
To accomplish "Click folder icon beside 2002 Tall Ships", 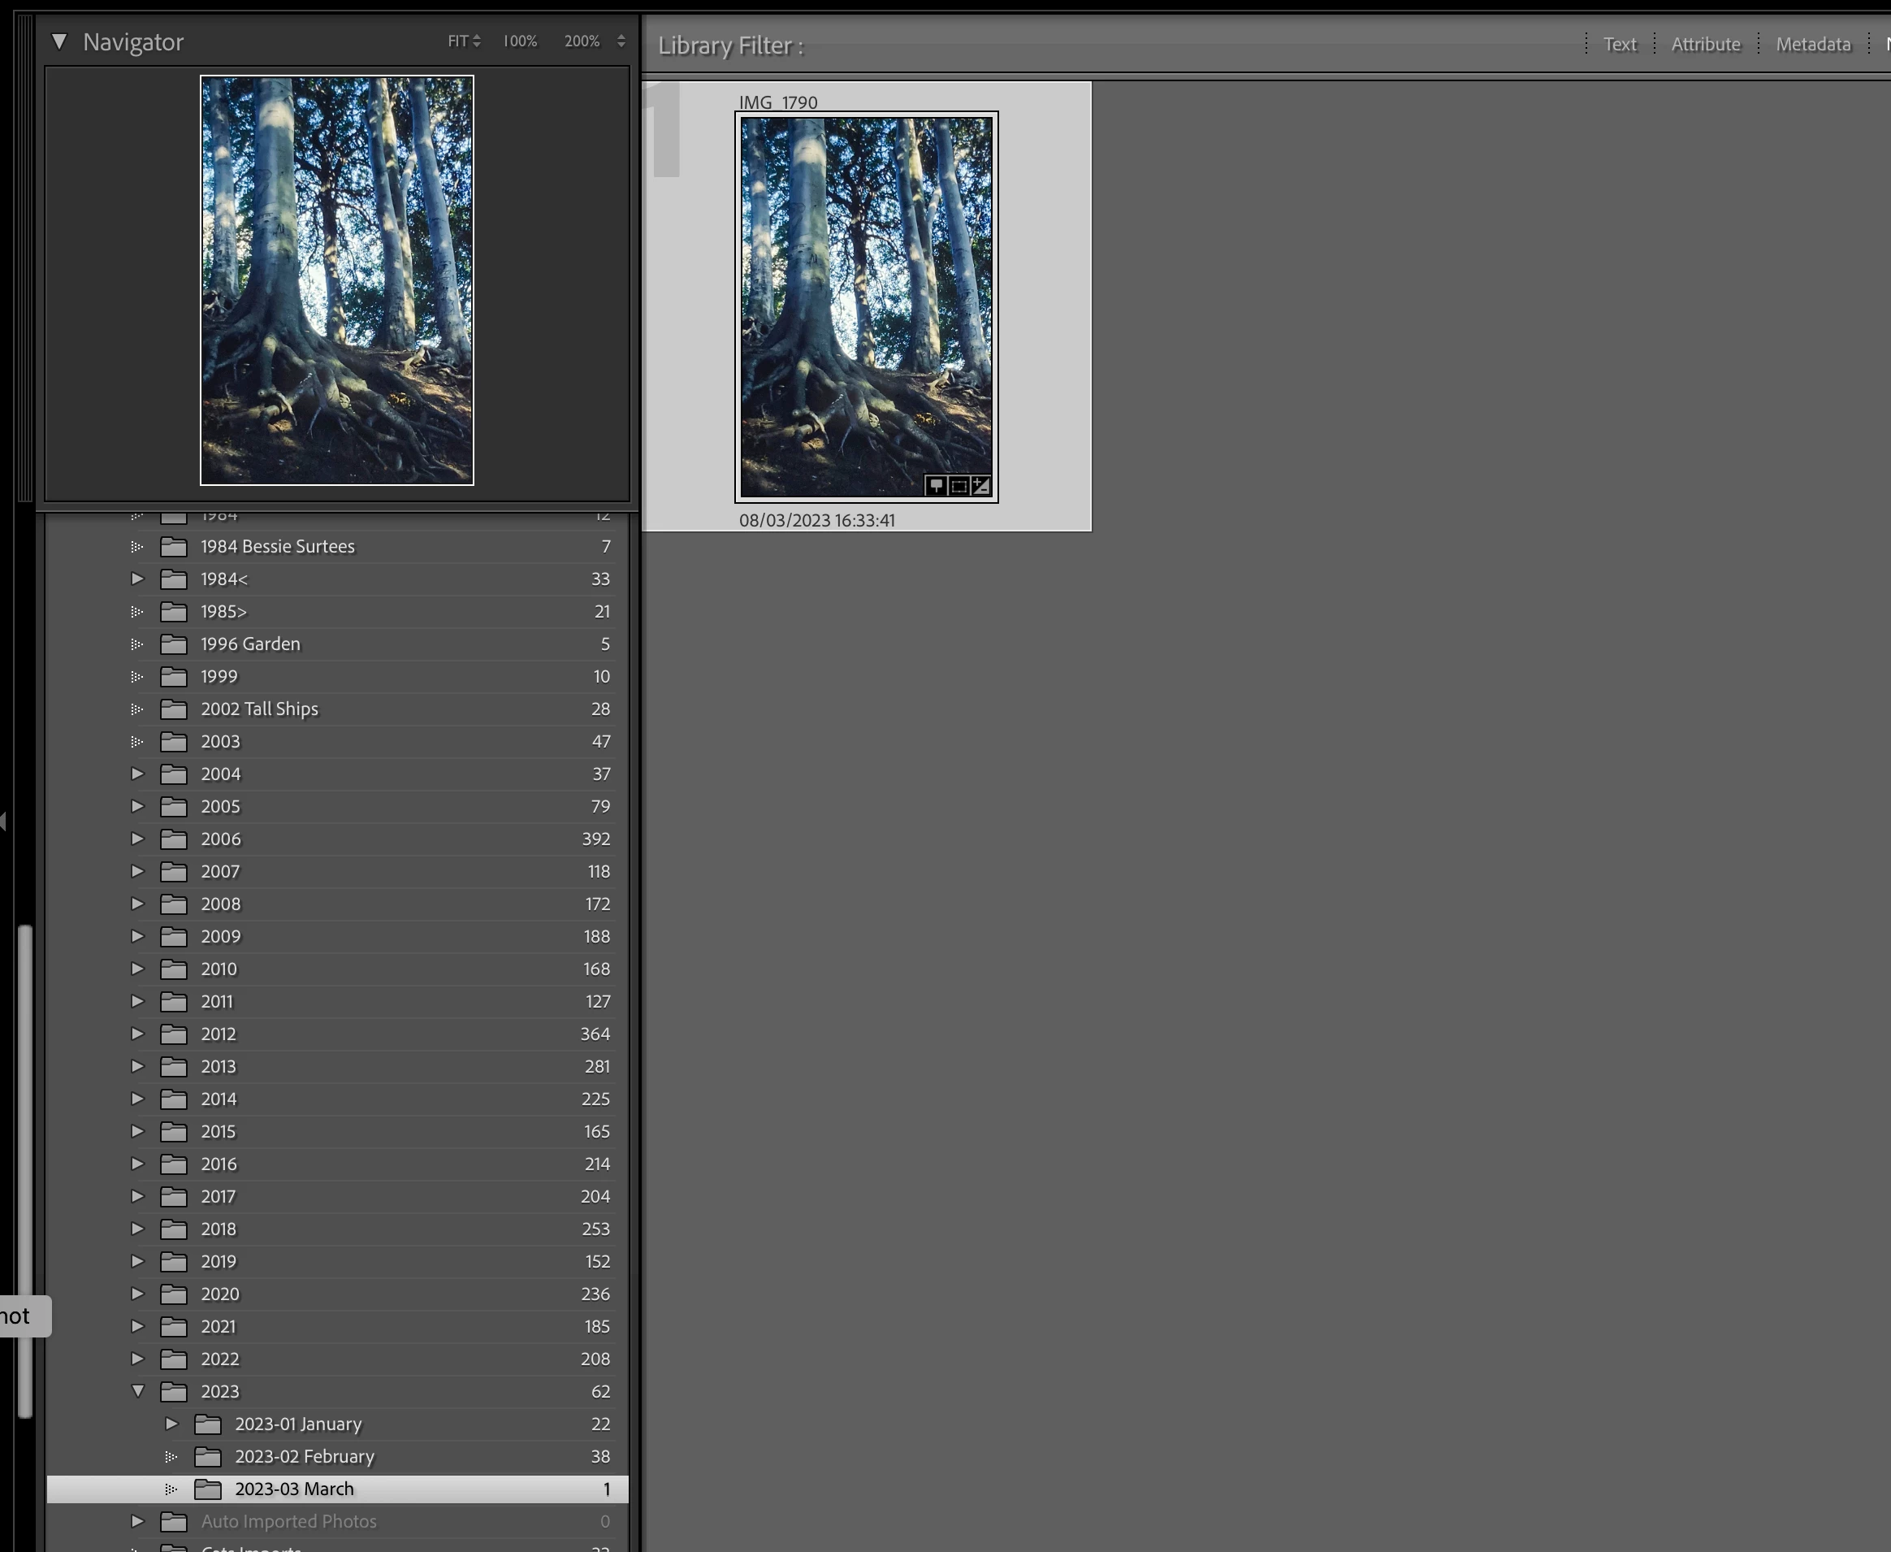I will pos(173,709).
